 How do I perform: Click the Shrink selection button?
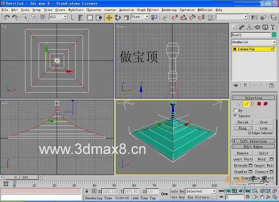click(x=243, y=122)
